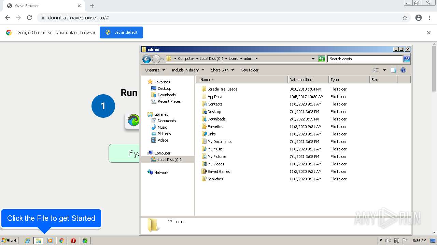Show hidden system tray icons
Screen dimensions: 437x245
381,241
